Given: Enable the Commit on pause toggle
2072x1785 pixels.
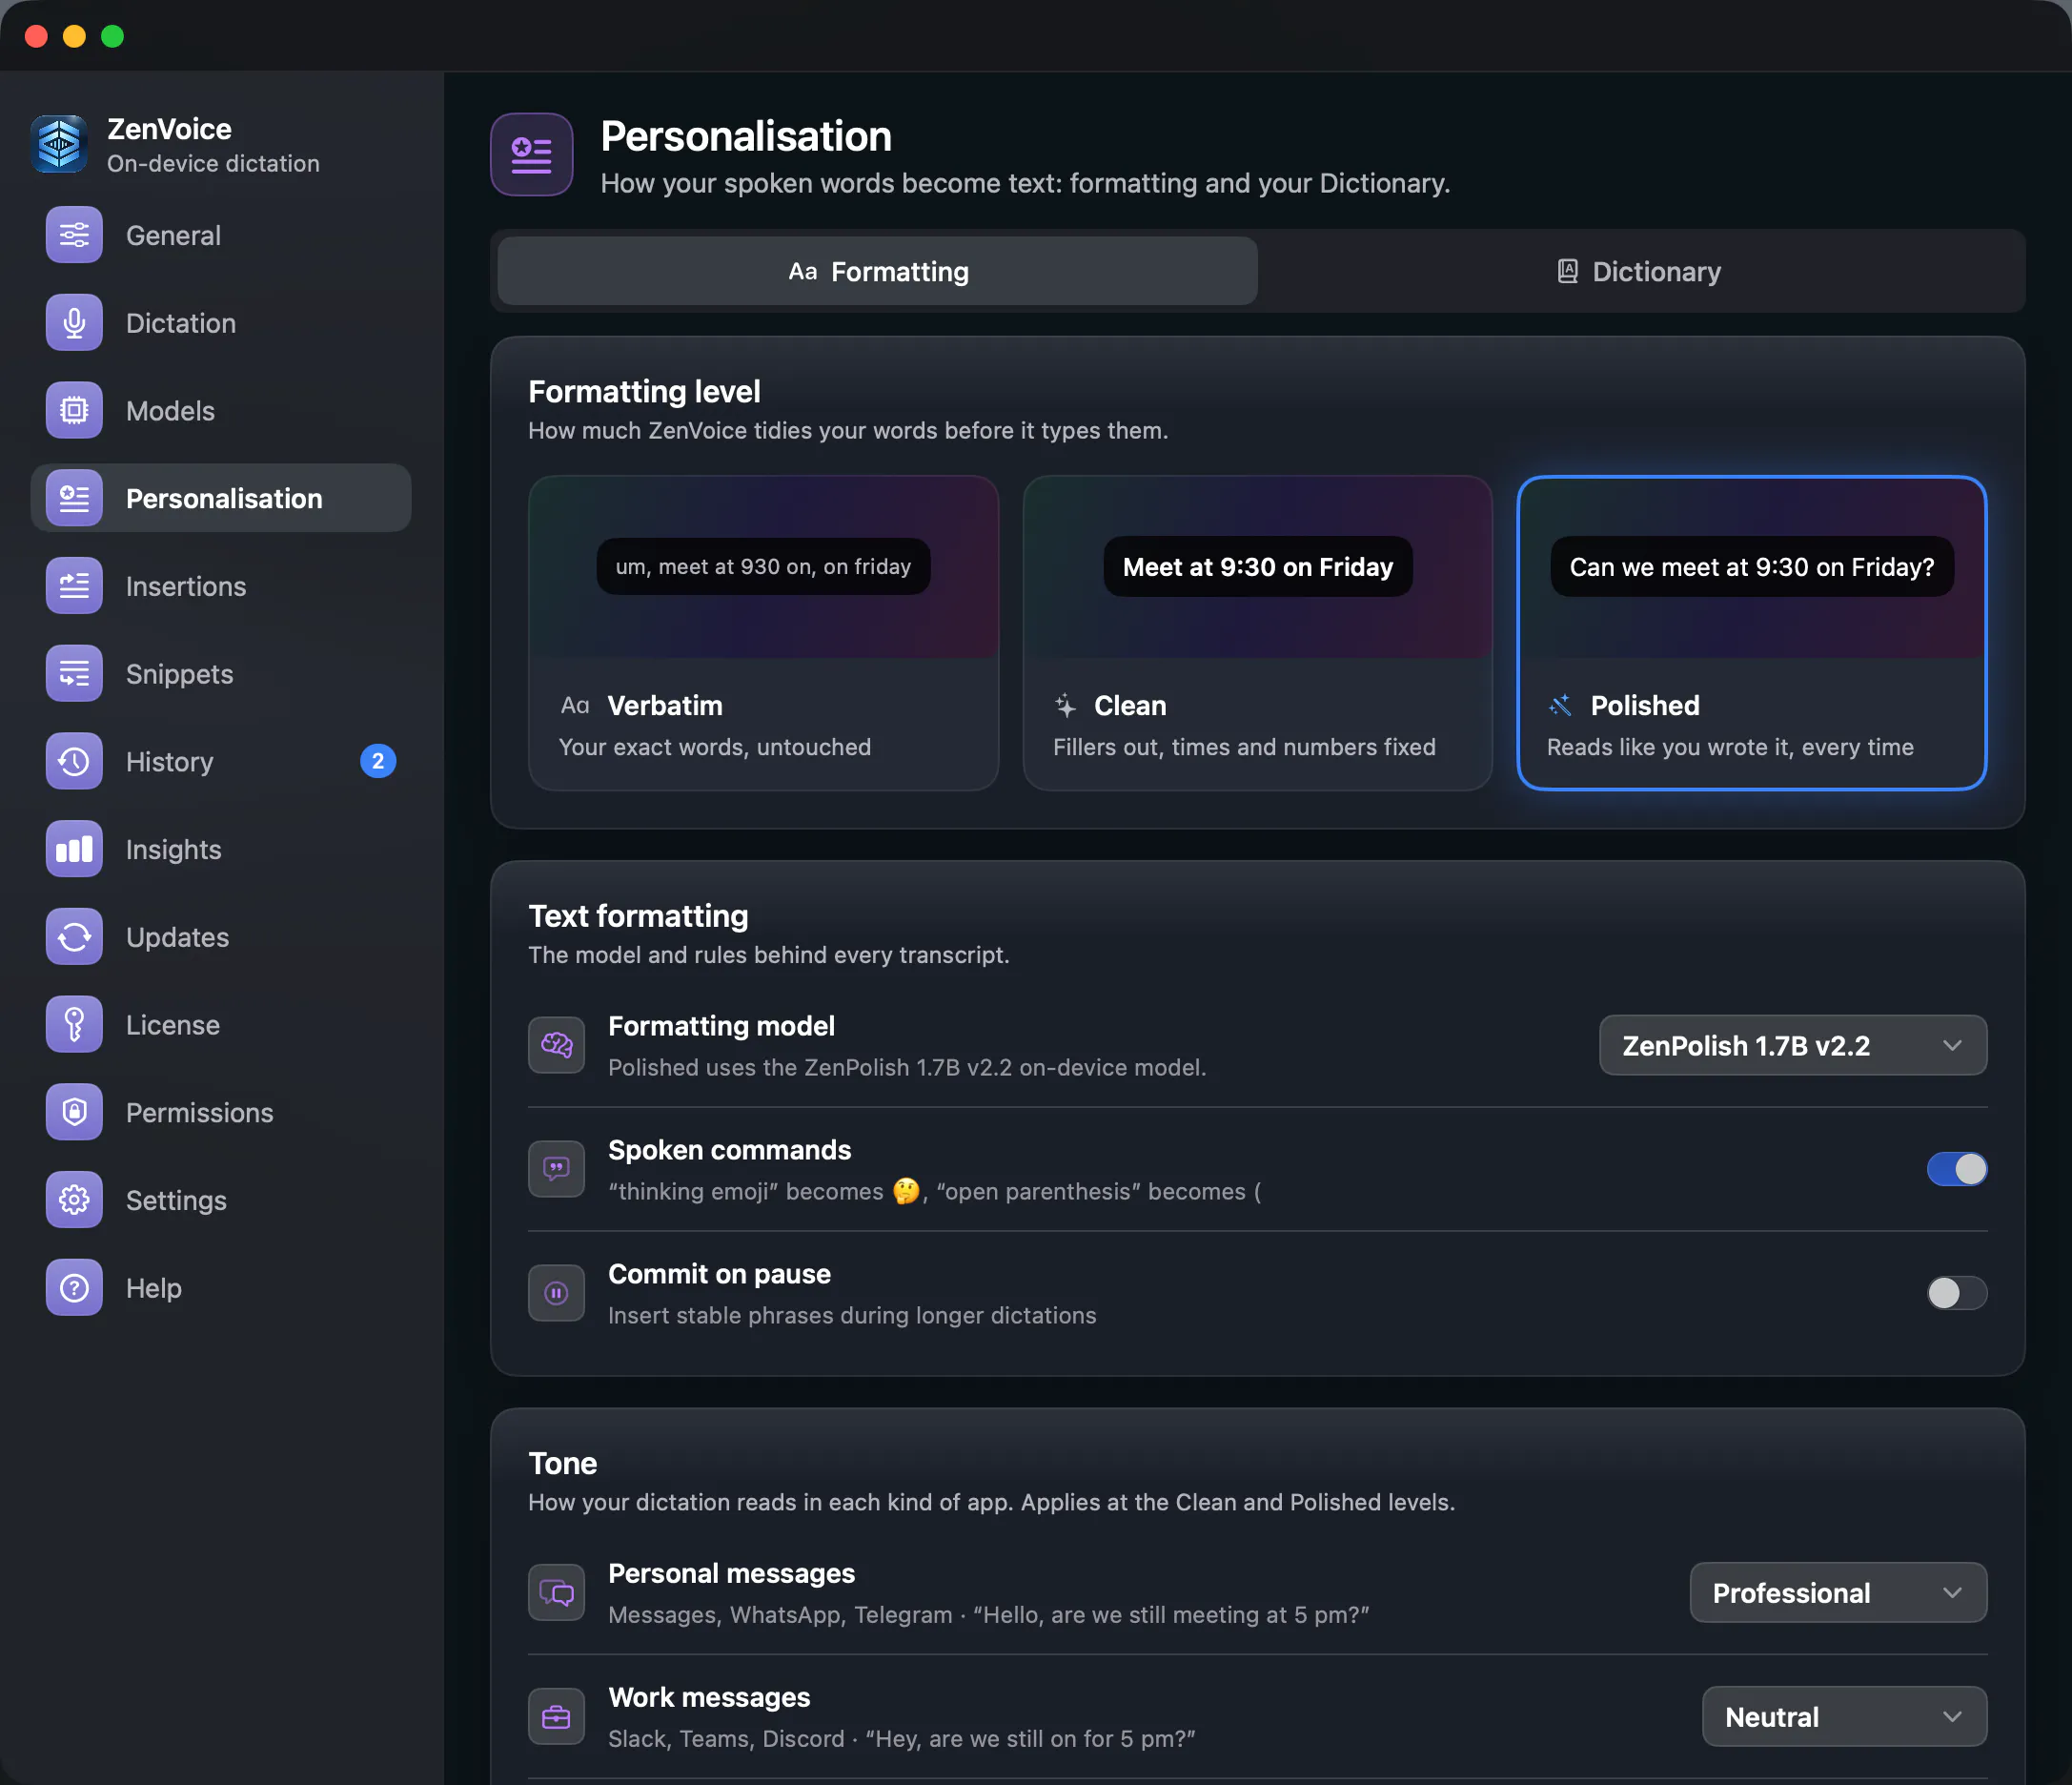Looking at the screenshot, I should (x=1956, y=1293).
